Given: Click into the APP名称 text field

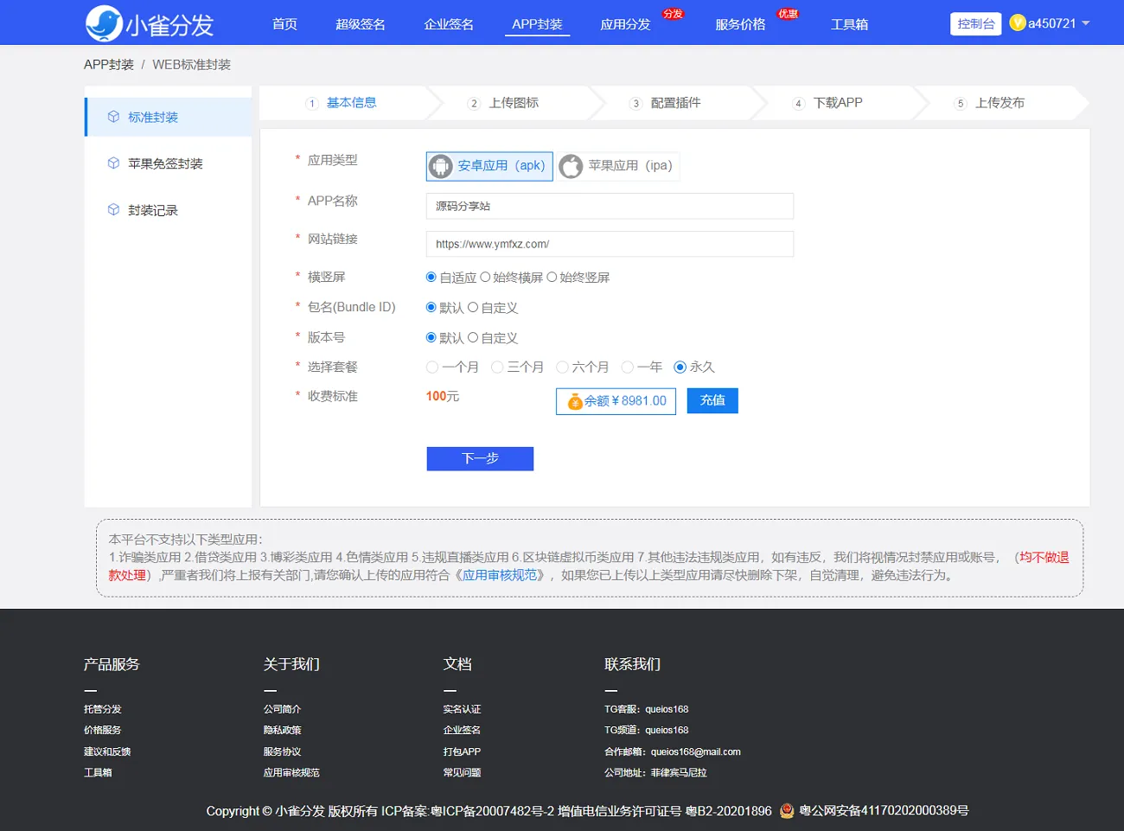Looking at the screenshot, I should (x=610, y=206).
